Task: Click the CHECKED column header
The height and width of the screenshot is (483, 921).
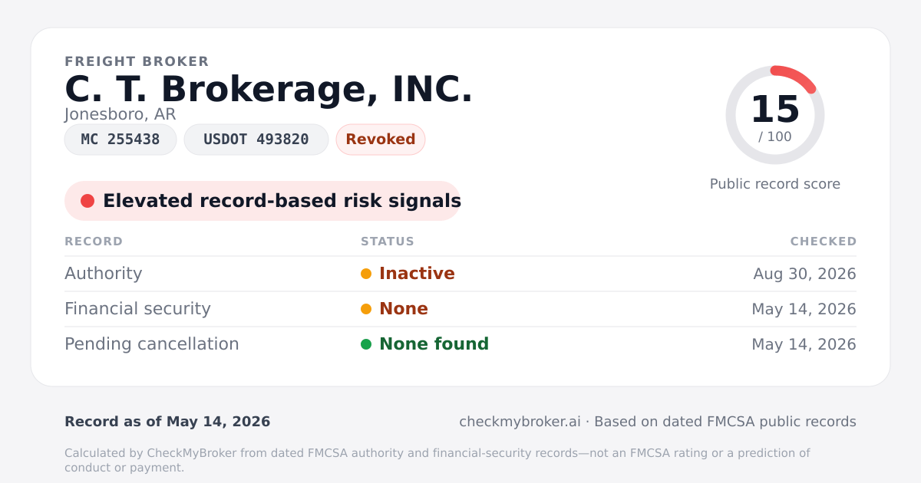Action: 824,242
